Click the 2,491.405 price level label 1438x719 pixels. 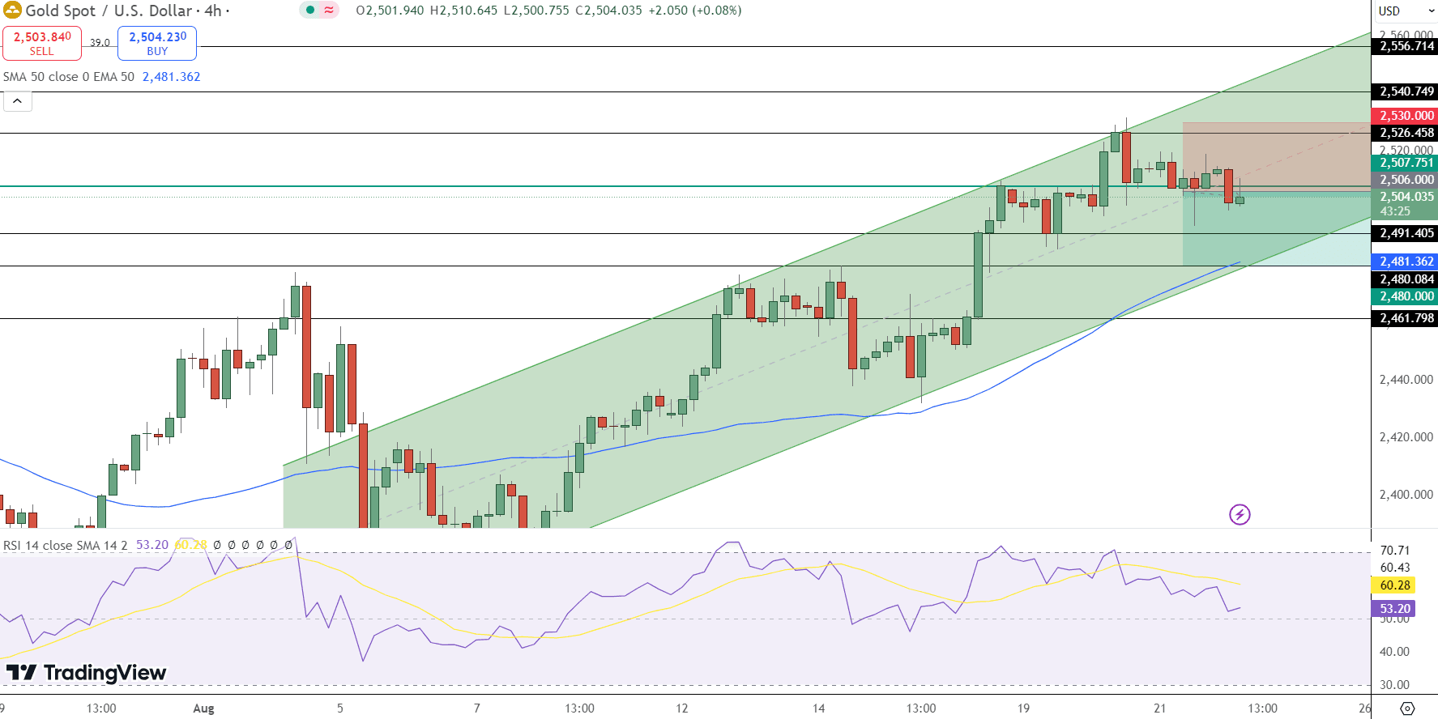pos(1406,233)
